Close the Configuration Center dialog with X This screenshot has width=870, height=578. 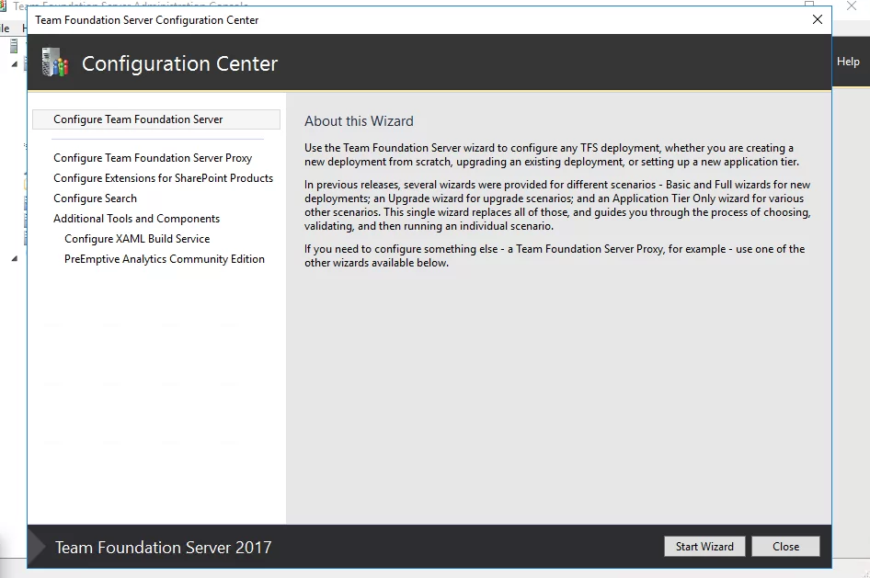coord(818,19)
